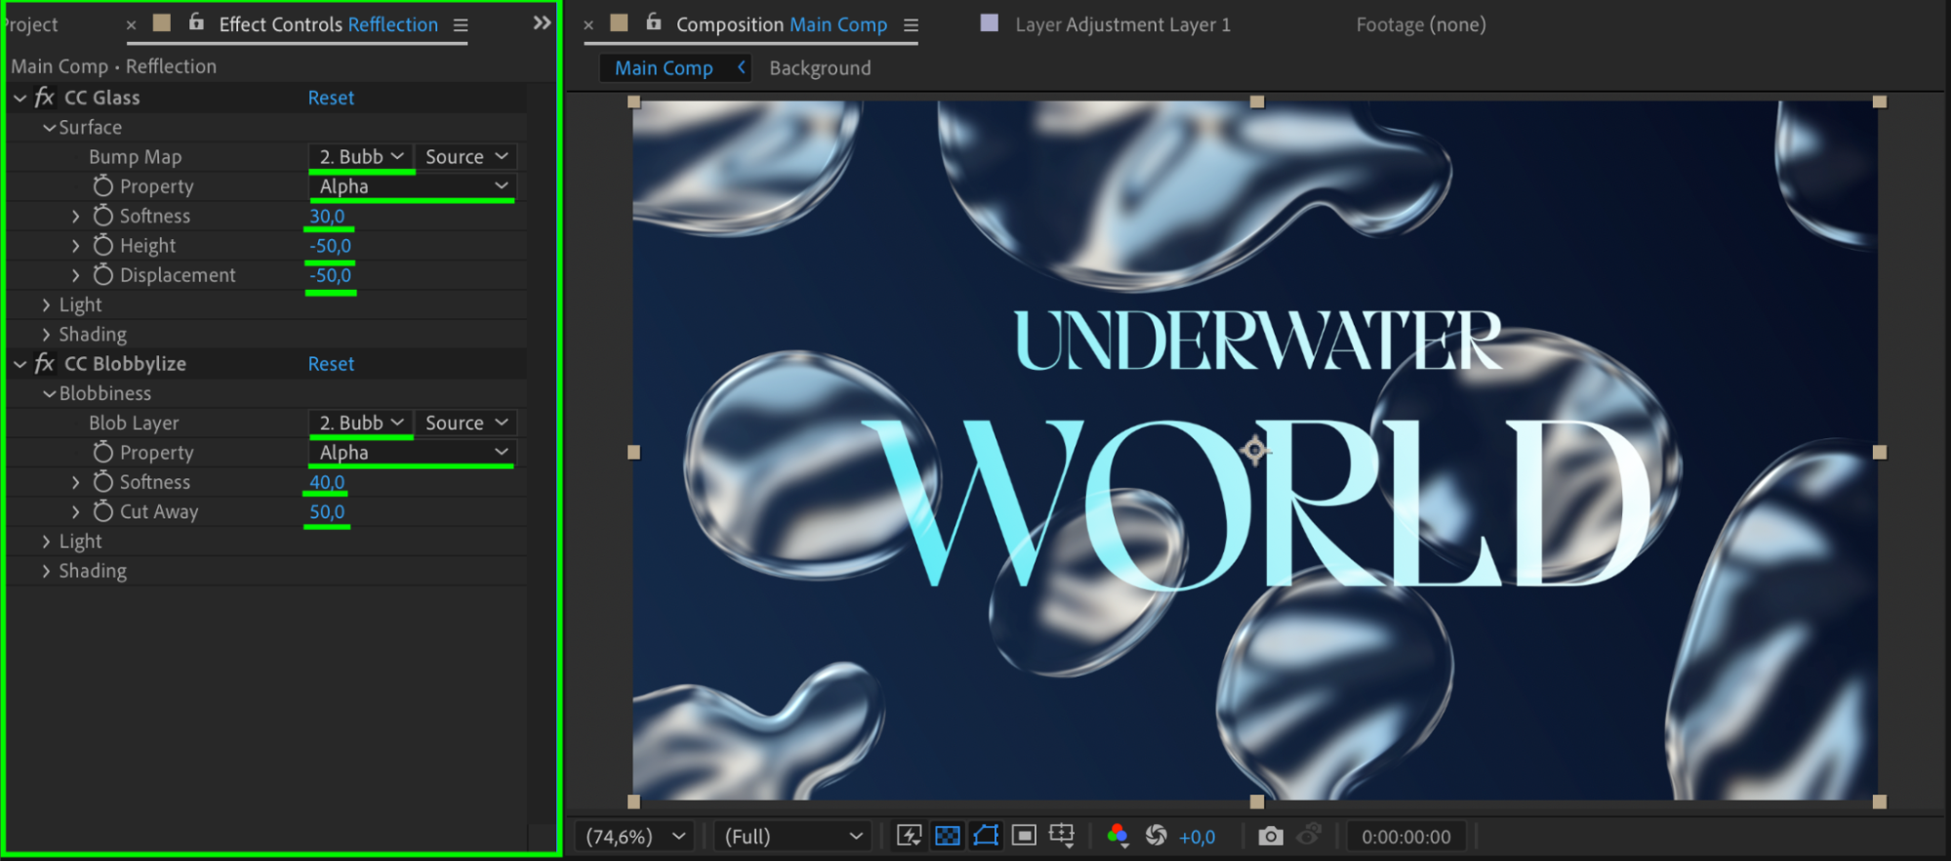The image size is (1951, 862).
Task: Click the Reset Exposure aperture icon
Action: [x=1157, y=836]
